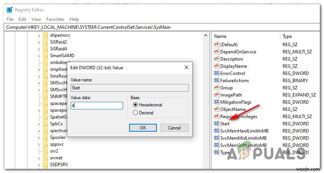The height and width of the screenshot is (173, 324).
Task: Click the RequiredPrivileges value icon
Action: [x=217, y=116]
